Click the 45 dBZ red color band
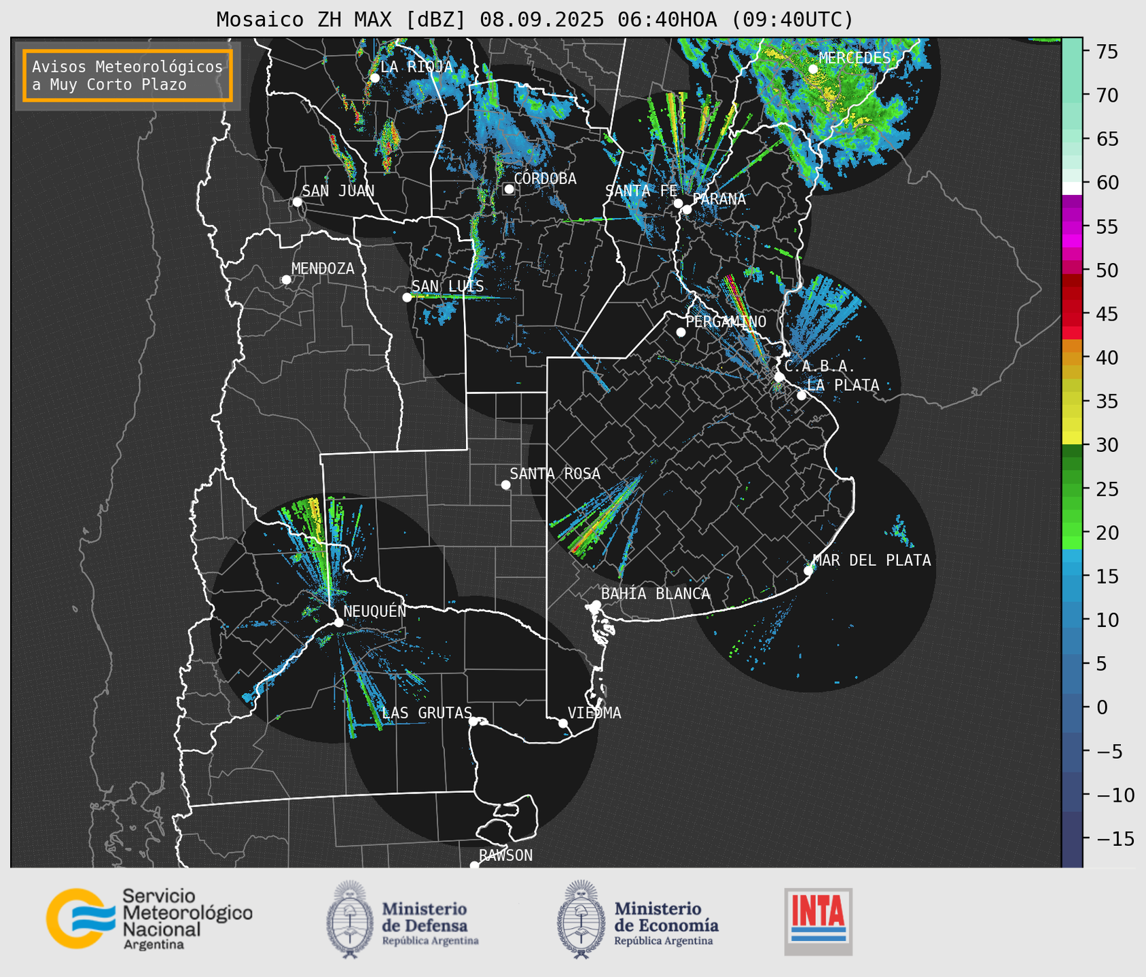This screenshot has height=977, width=1146. (1072, 314)
